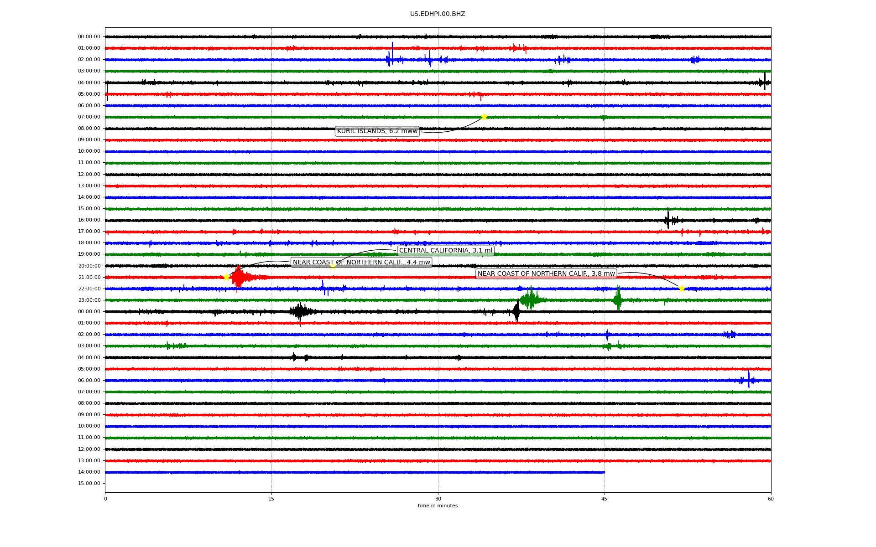
Task: Click the Northern Calif. 4.4 mw annotation box
Action: (361, 262)
